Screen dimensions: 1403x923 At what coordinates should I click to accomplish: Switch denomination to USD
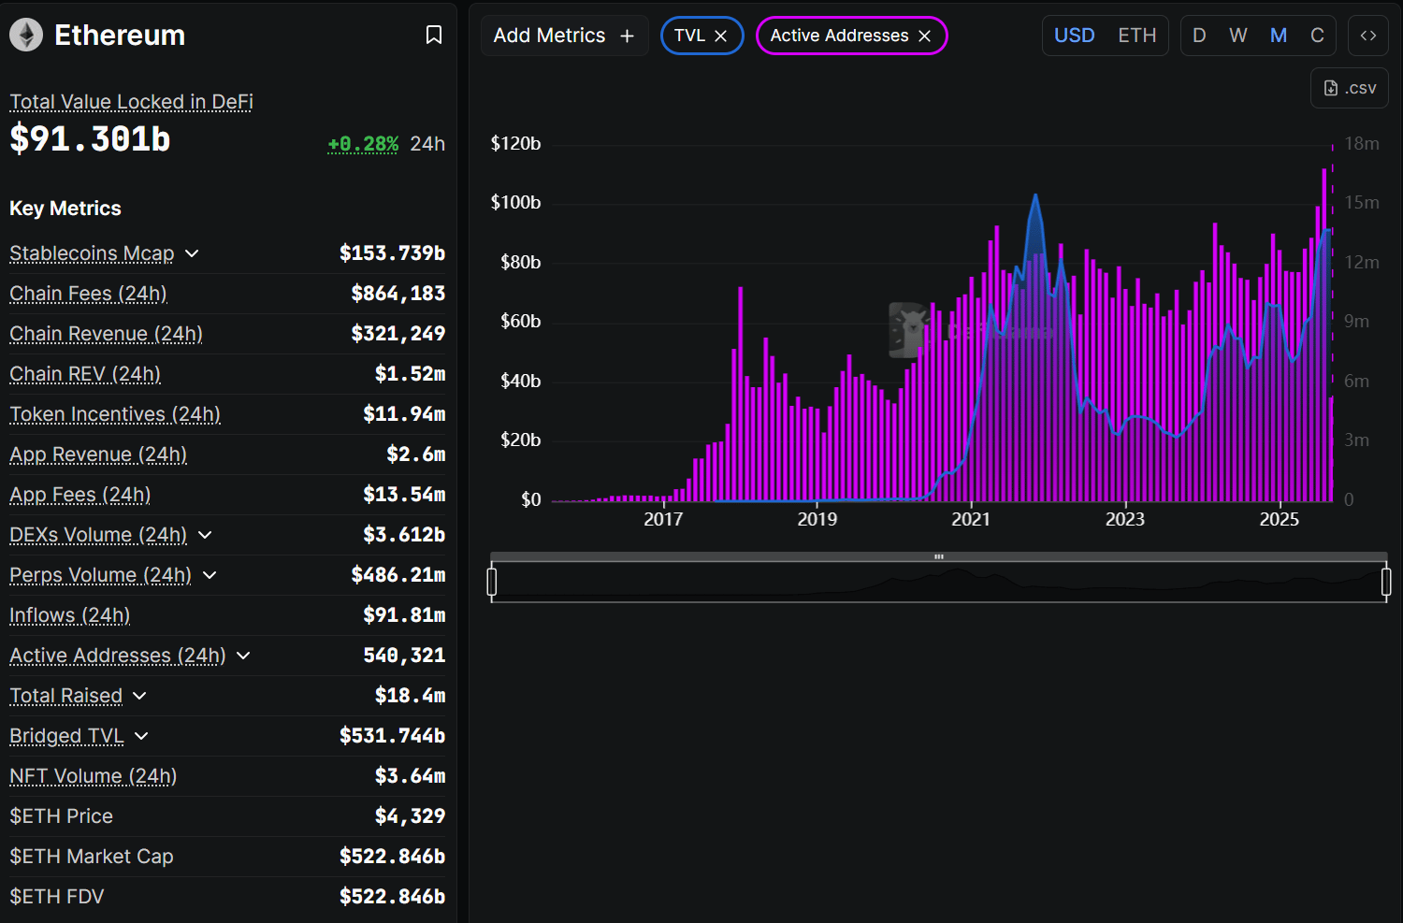coord(1074,36)
